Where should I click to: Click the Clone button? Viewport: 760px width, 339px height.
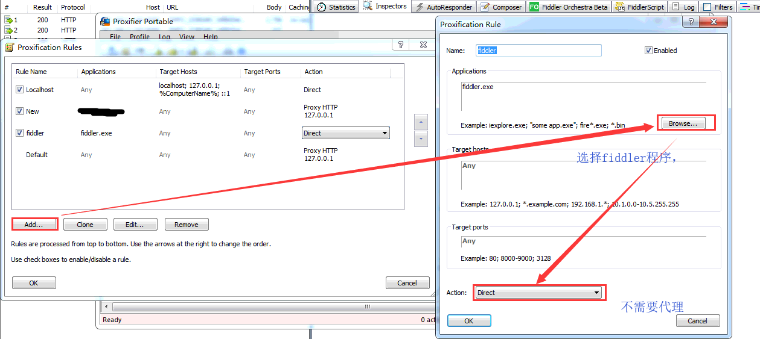[x=85, y=225]
